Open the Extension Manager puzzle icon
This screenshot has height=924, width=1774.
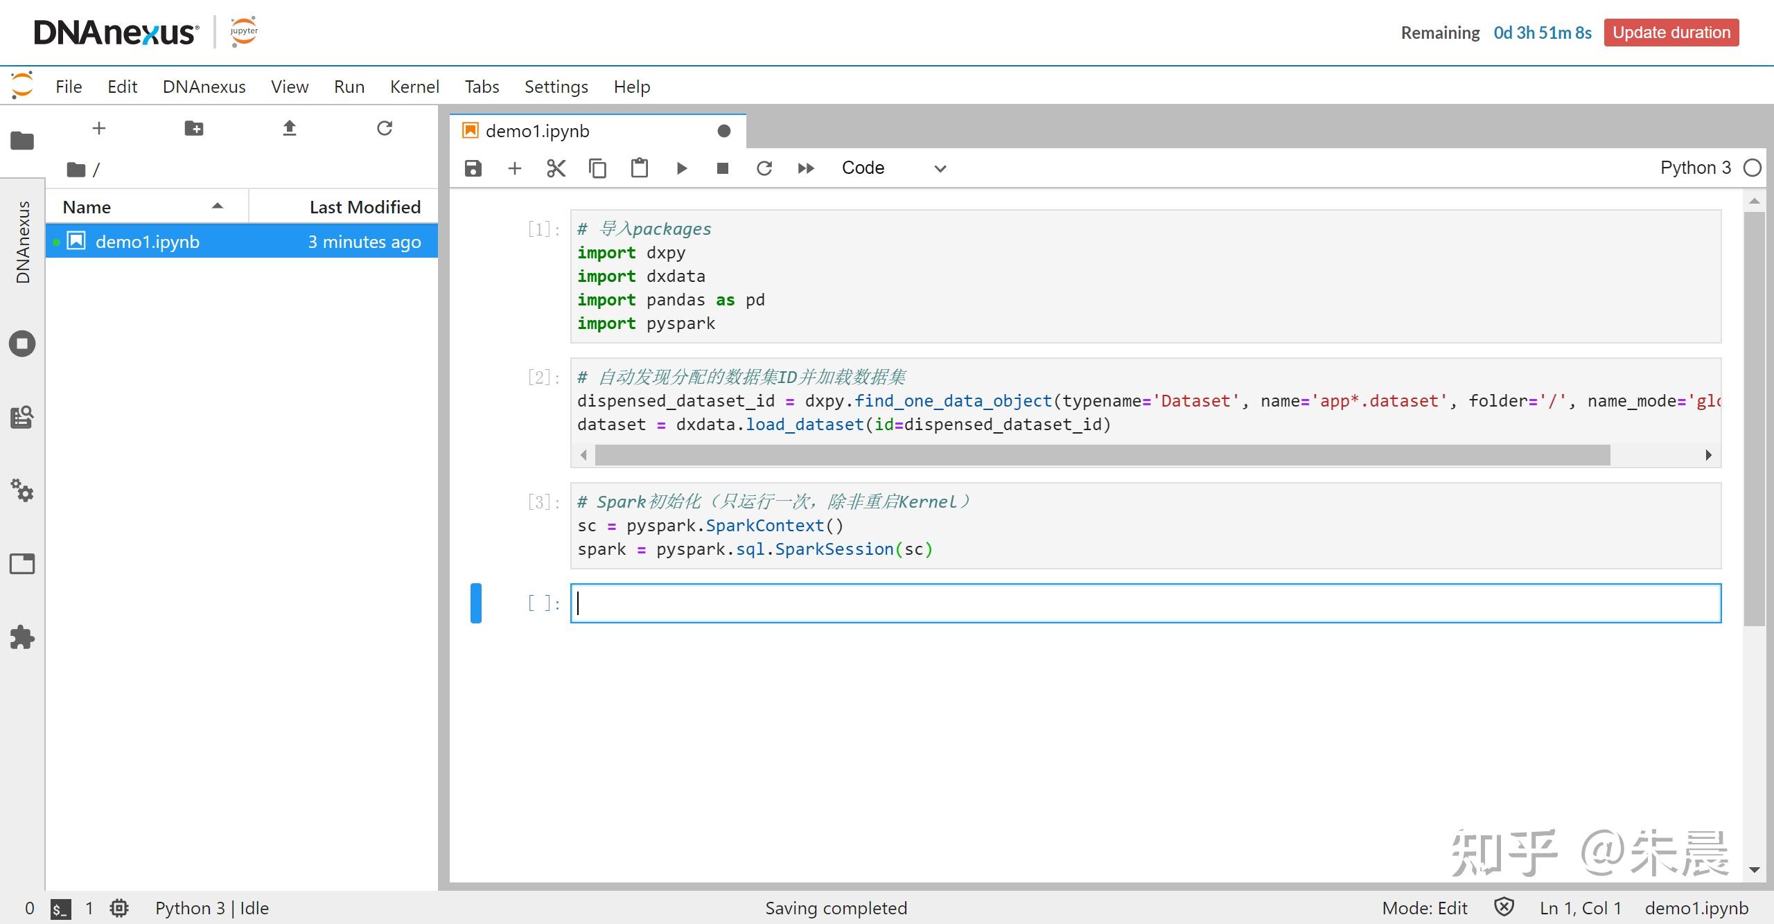coord(22,637)
